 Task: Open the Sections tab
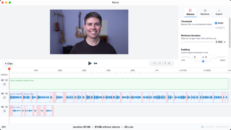pyautogui.click(x=205, y=12)
